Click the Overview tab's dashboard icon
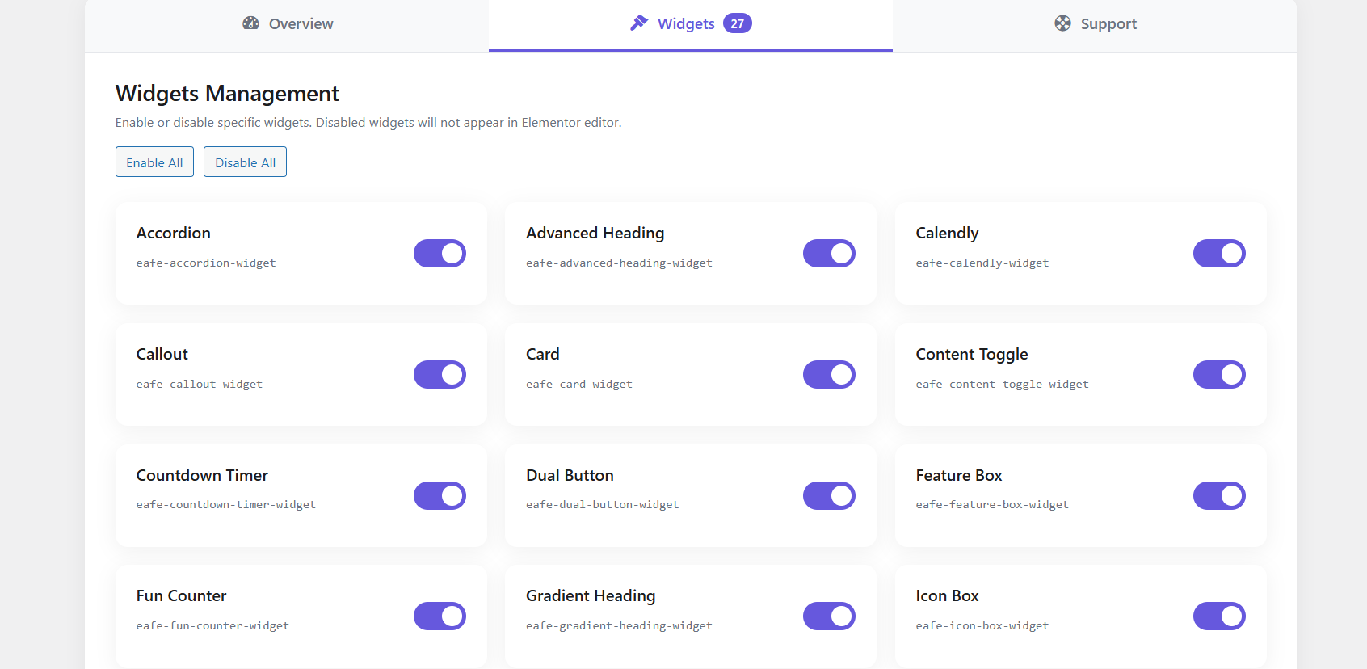Image resolution: width=1367 pixels, height=669 pixels. point(250,23)
